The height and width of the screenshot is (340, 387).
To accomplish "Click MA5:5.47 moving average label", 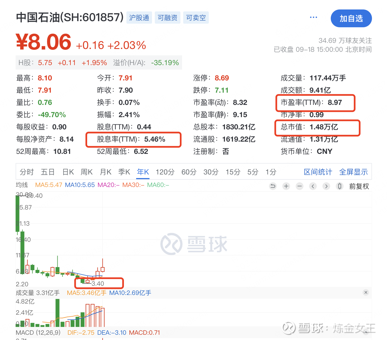I will tap(48, 185).
